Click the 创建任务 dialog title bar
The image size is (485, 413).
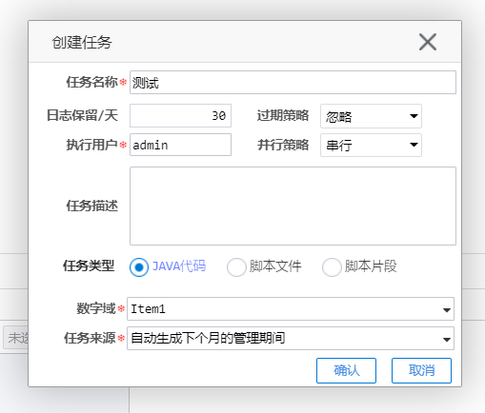point(245,42)
